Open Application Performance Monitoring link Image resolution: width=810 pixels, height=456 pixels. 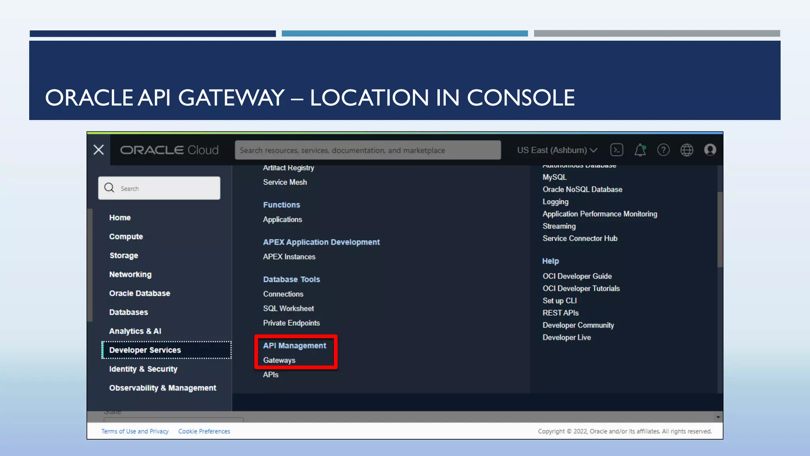[x=600, y=214]
